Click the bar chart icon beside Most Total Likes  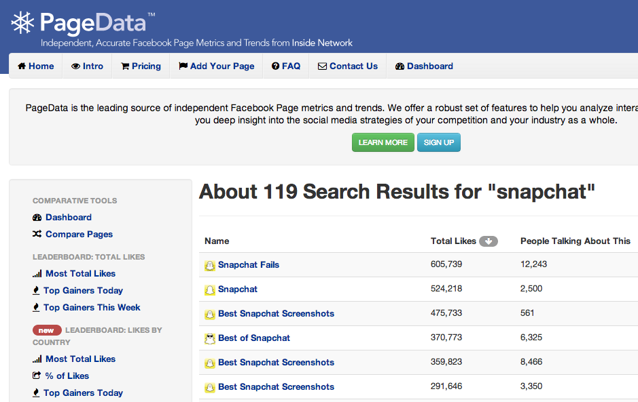[x=37, y=274]
